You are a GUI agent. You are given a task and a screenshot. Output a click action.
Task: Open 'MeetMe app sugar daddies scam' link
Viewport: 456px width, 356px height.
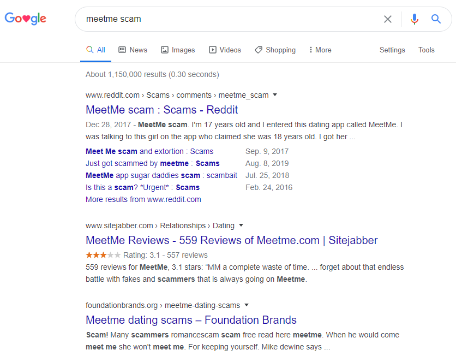[161, 175]
